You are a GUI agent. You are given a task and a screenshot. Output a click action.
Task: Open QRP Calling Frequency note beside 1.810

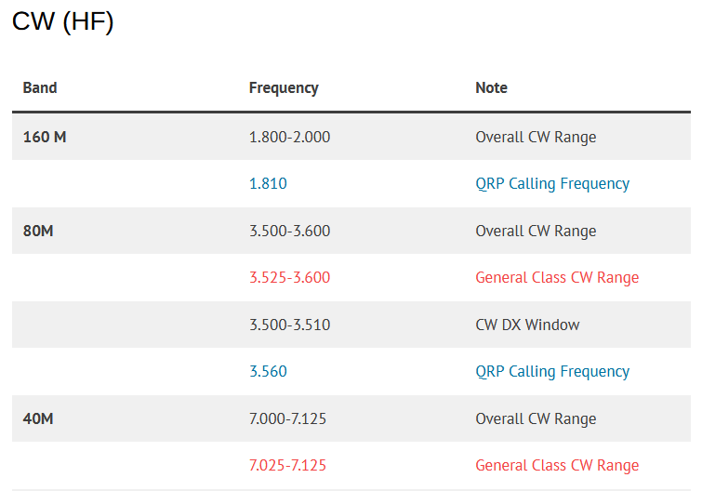pyautogui.click(x=552, y=184)
